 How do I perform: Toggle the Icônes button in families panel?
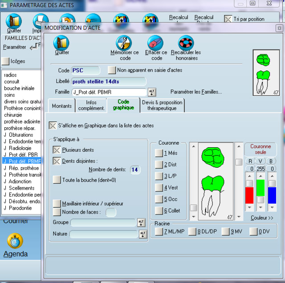(x=5, y=61)
